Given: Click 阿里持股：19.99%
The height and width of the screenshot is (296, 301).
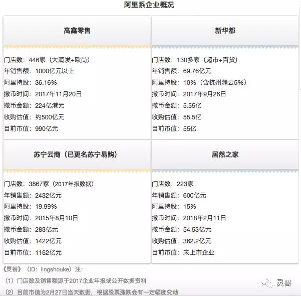Looking at the screenshot, I should click(x=31, y=207).
